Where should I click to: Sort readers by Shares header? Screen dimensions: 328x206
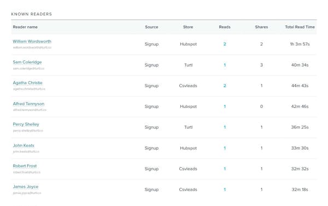point(261,27)
